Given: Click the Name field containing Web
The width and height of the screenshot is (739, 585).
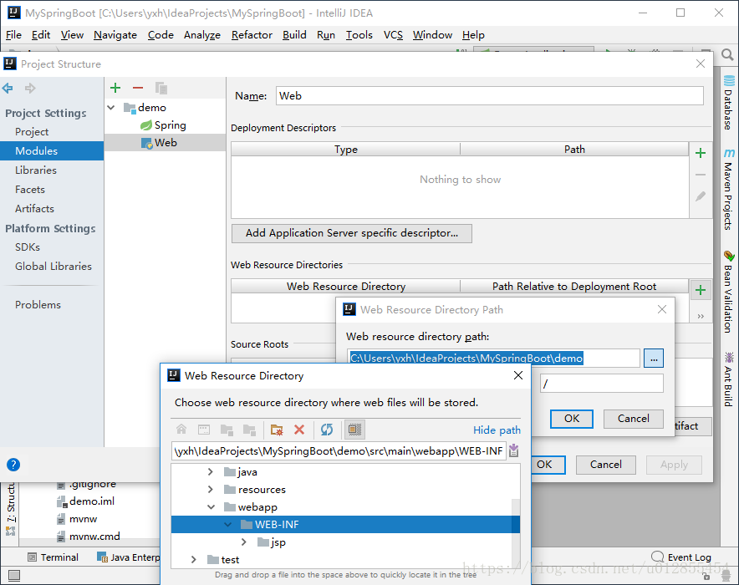Looking at the screenshot, I should [x=489, y=96].
